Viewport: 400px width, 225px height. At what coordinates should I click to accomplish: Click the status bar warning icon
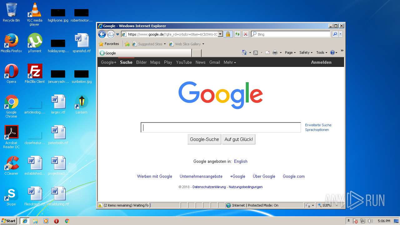pos(100,206)
